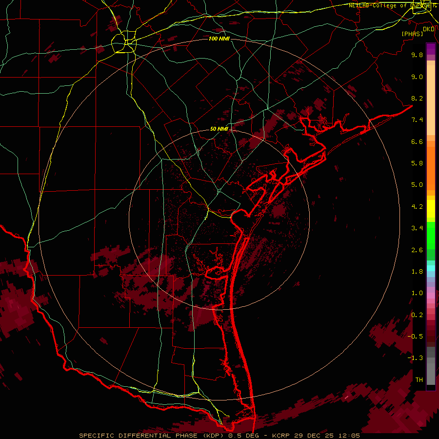This screenshot has width=439, height=439.
Task: Click the 8.2 legend value
Action: coord(417,98)
